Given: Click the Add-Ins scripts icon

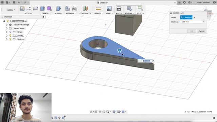Looking at the screenshot, I should coord(129,8).
